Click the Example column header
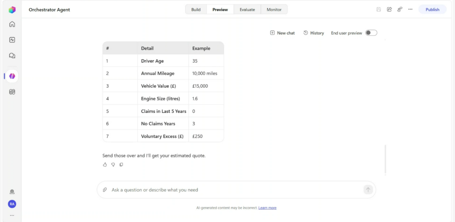455x222 pixels. 206,48
